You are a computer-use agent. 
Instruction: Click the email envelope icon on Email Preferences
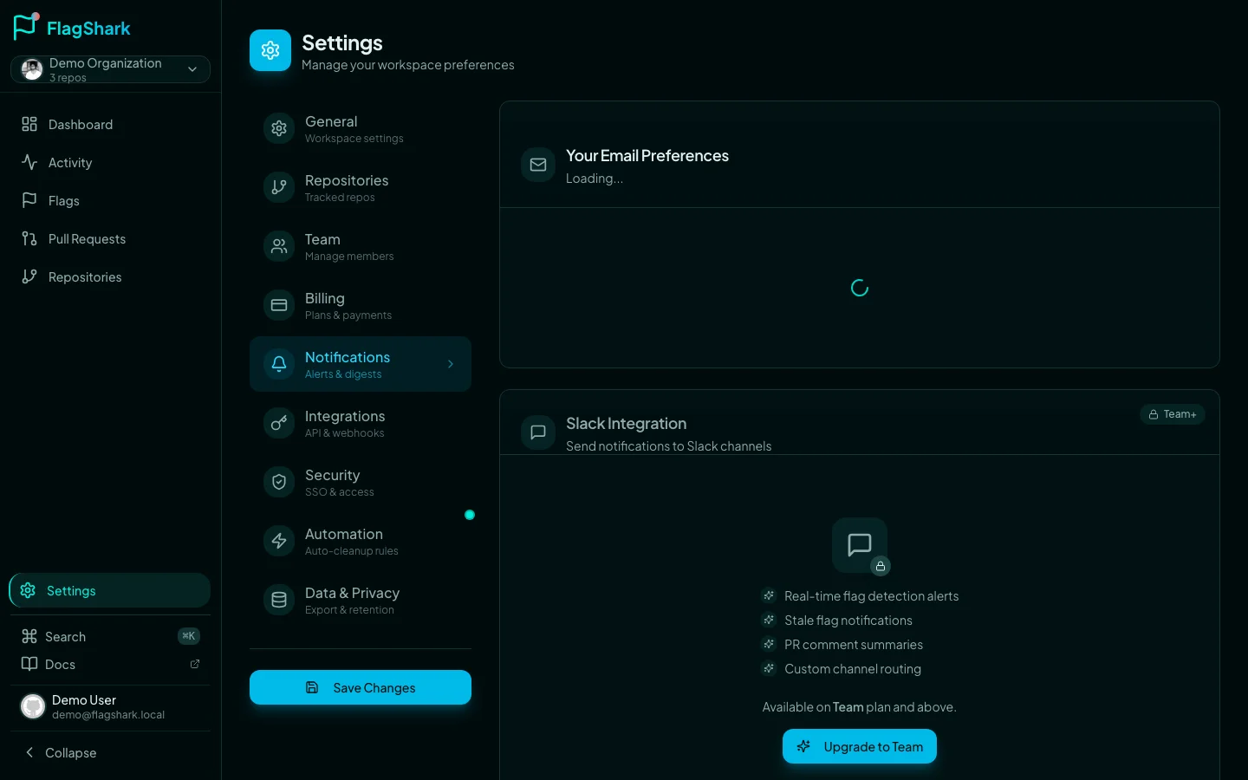(x=537, y=164)
